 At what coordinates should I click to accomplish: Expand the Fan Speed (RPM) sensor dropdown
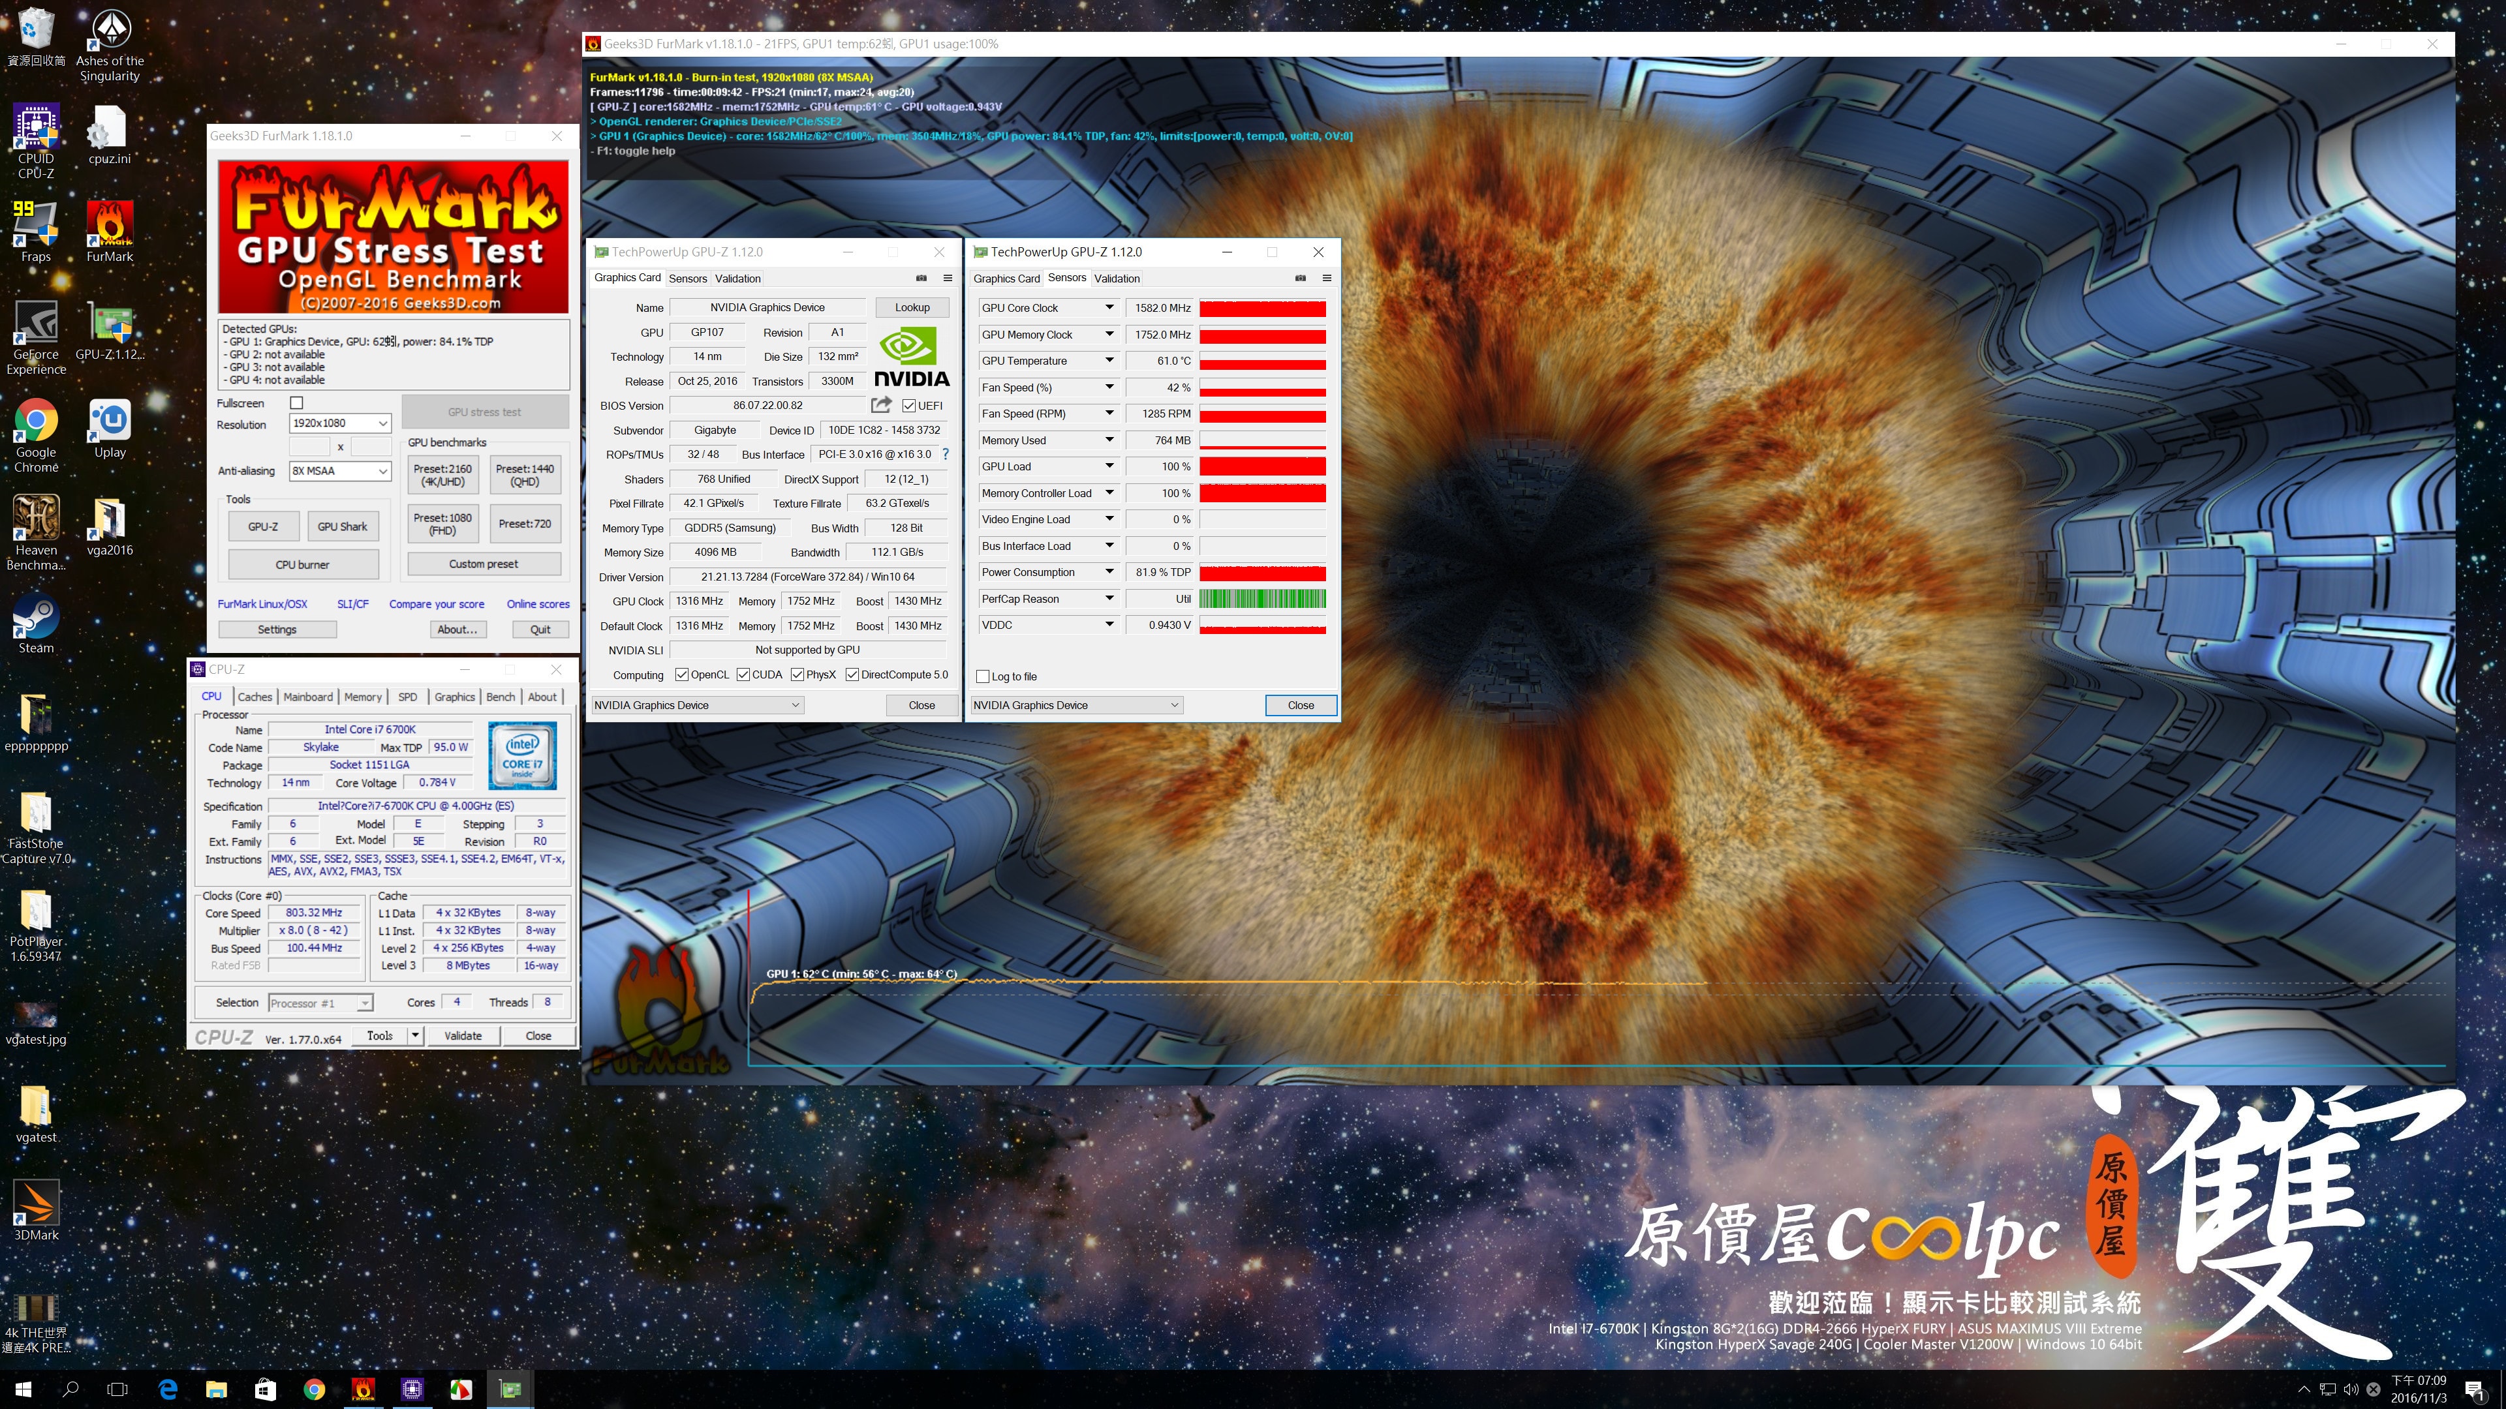(x=1108, y=414)
